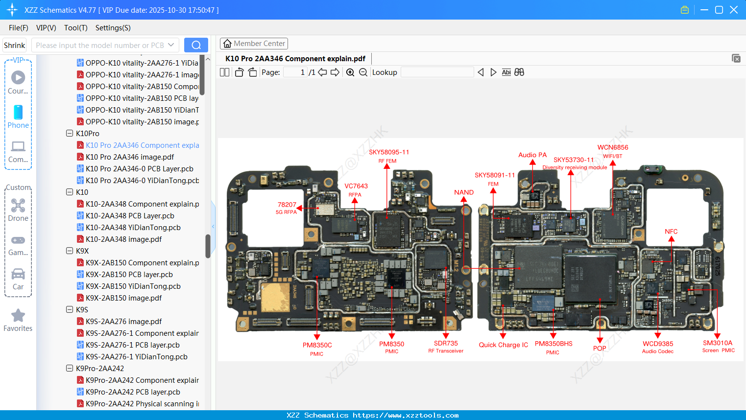Viewport: 746px width, 420px height.
Task: Open the Game console category icon
Action: [18, 245]
